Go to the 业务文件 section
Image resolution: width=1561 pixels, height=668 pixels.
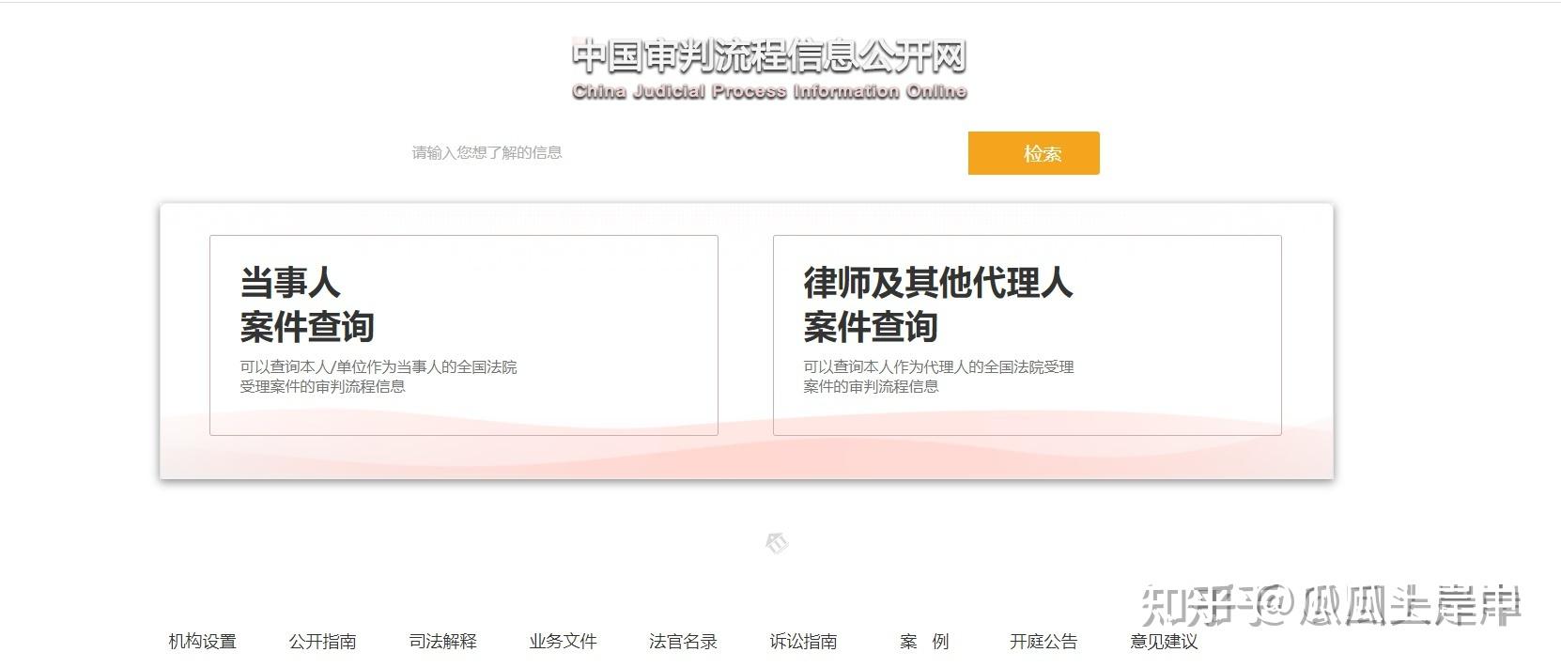[563, 642]
